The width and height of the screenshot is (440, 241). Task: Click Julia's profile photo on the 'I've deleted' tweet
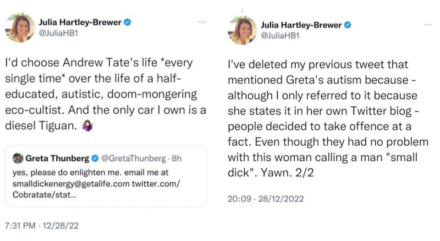242,30
